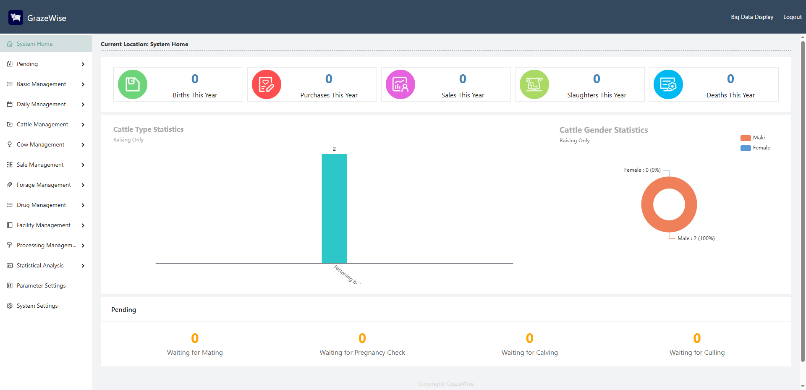Click the teal Fattening bar in chart
The image size is (806, 390).
[334, 209]
